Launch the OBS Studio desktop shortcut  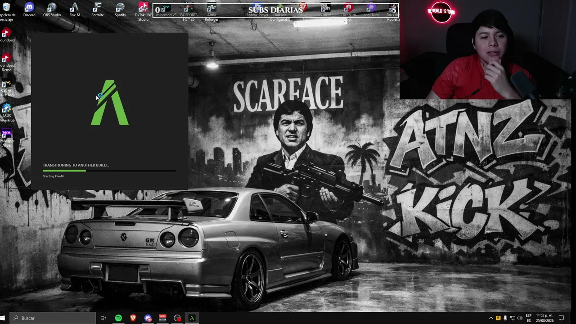pyautogui.click(x=52, y=10)
